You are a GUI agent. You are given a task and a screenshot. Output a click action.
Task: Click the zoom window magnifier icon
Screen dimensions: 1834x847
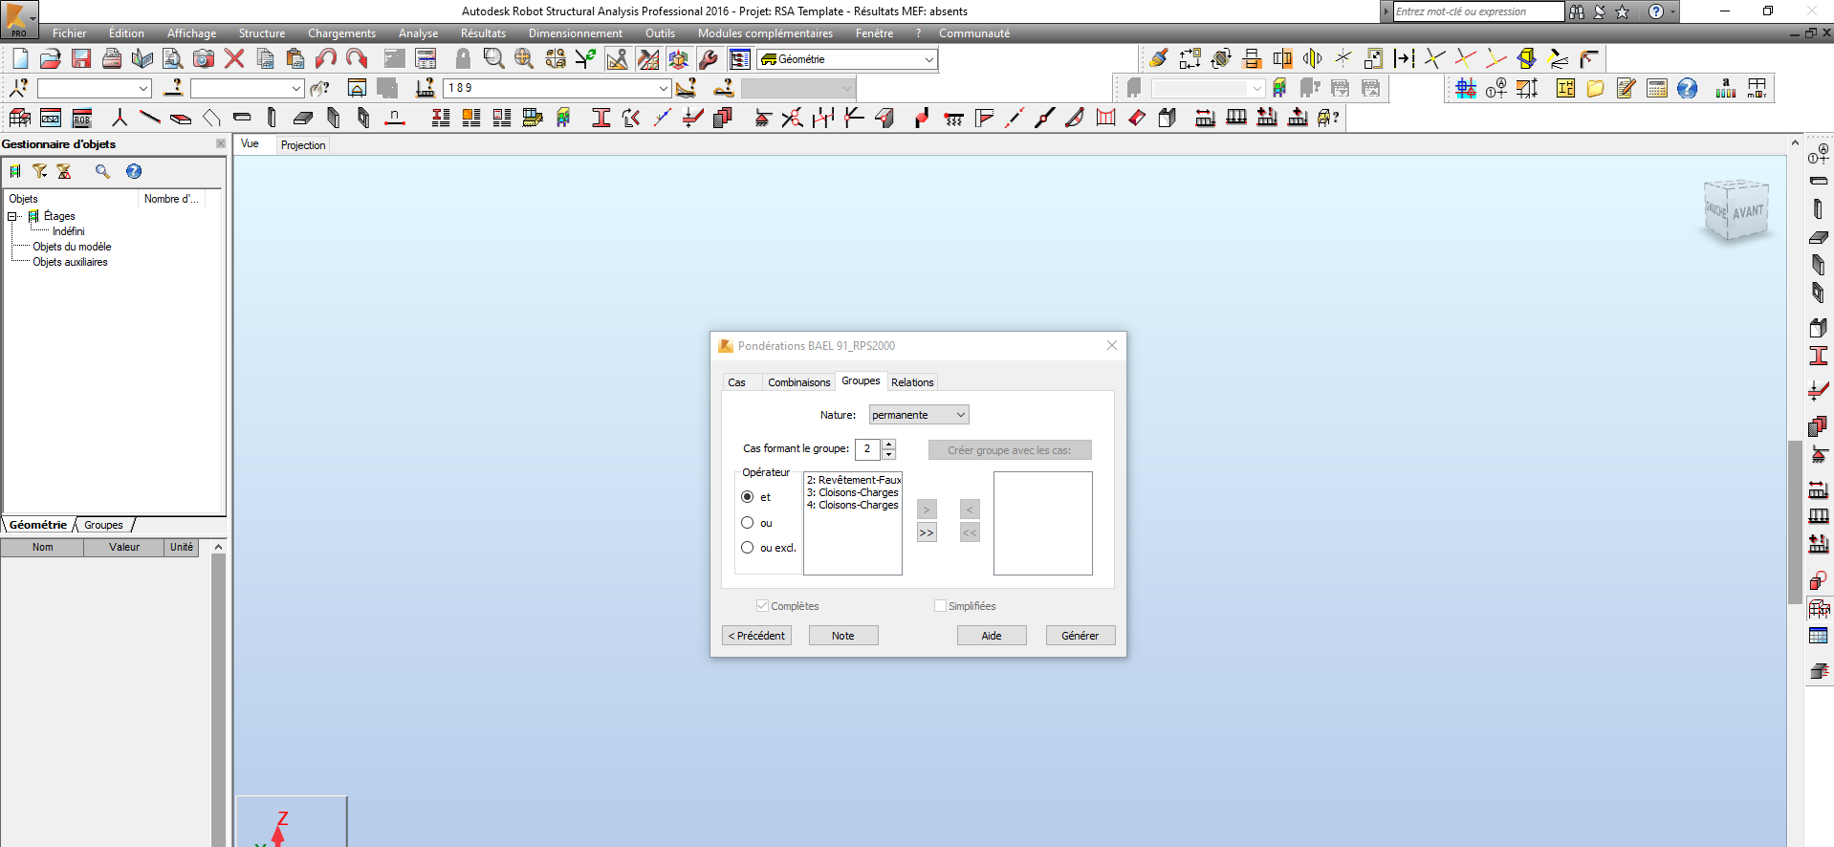coord(493,59)
